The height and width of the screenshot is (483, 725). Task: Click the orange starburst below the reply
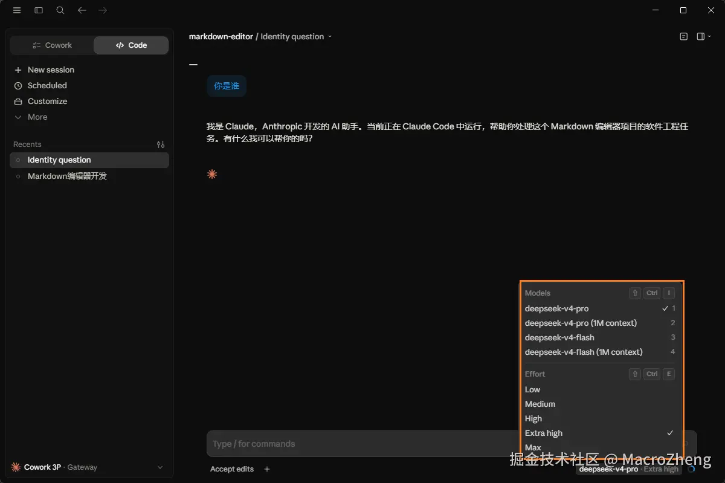[211, 175]
